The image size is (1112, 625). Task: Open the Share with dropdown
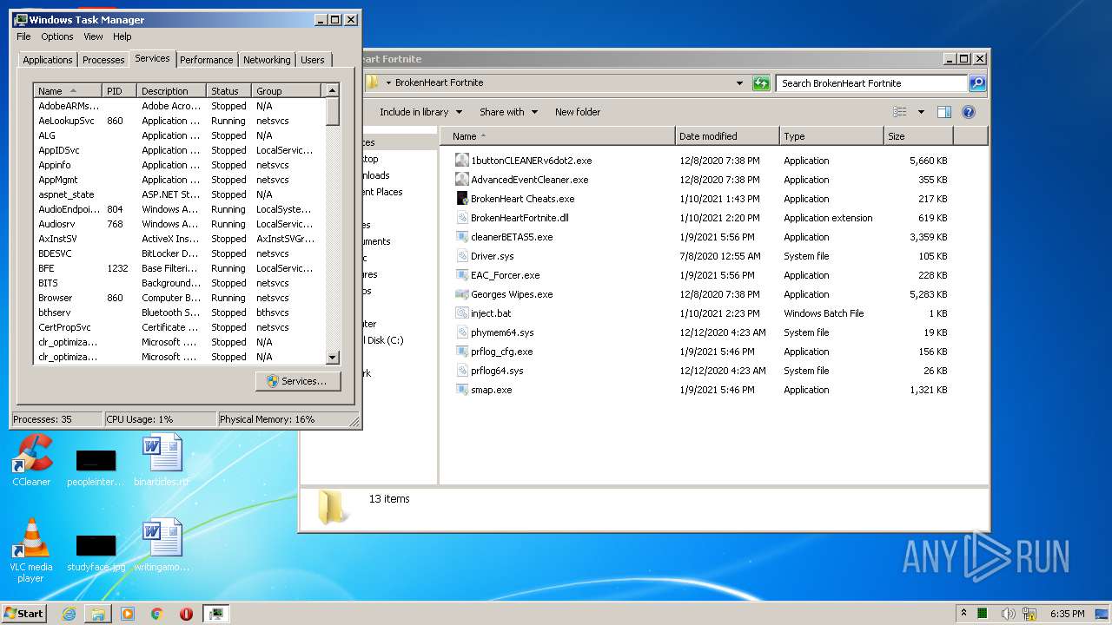click(508, 112)
